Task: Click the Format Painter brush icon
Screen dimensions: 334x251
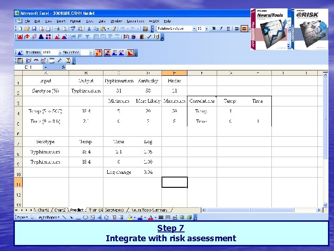Action: point(114,29)
